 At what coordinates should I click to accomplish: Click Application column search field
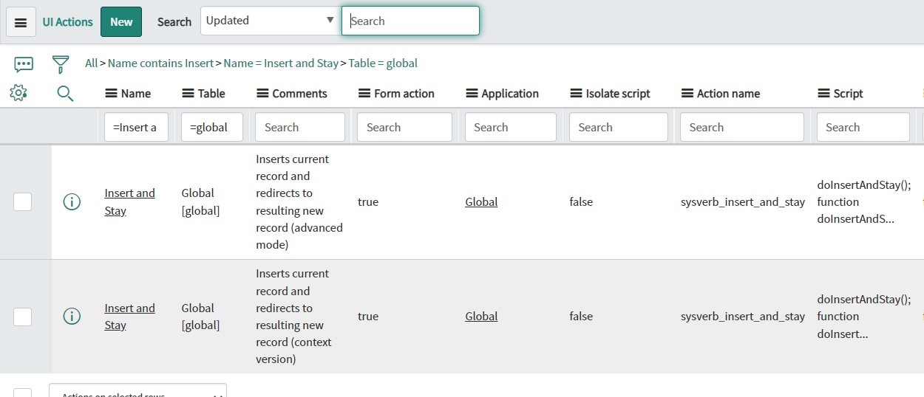pyautogui.click(x=510, y=127)
